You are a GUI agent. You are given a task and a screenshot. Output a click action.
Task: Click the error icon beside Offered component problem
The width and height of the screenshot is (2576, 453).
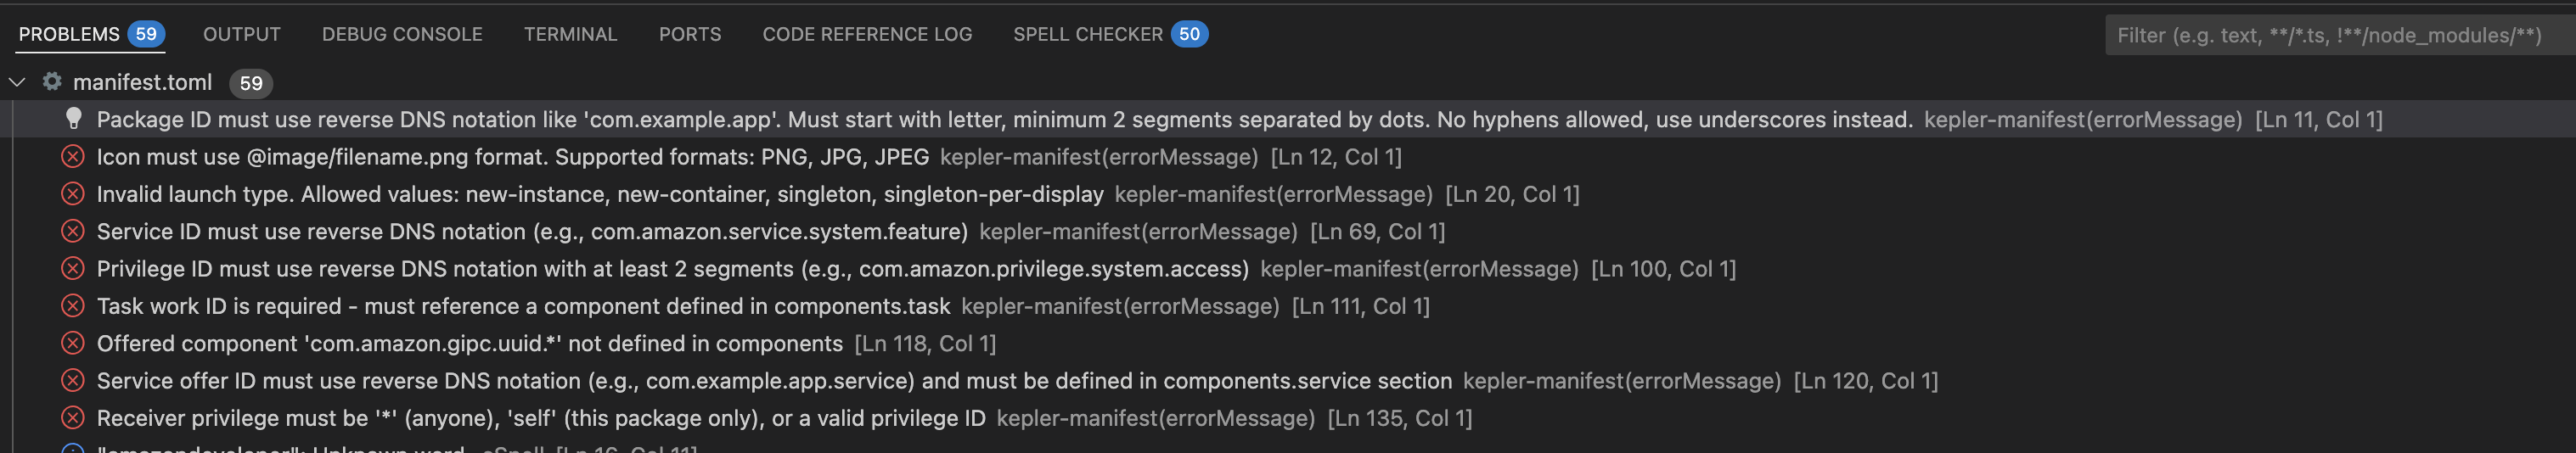click(73, 343)
